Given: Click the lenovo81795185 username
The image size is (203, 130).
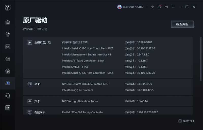Looking at the screenshot, I should tap(133, 7).
